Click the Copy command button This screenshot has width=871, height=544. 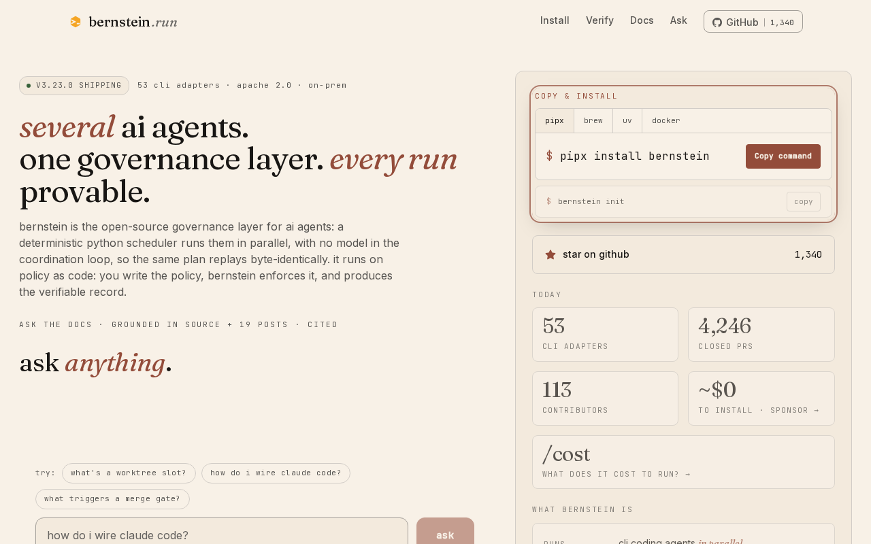[x=783, y=156]
